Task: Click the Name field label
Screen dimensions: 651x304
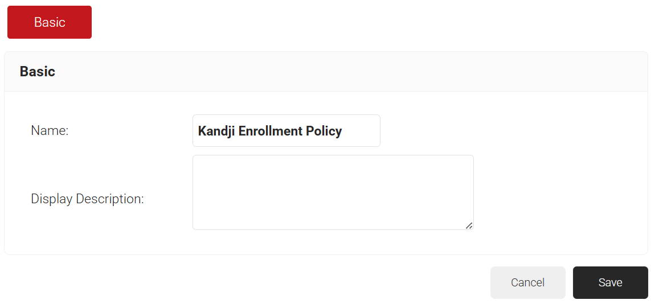Action: (x=50, y=131)
